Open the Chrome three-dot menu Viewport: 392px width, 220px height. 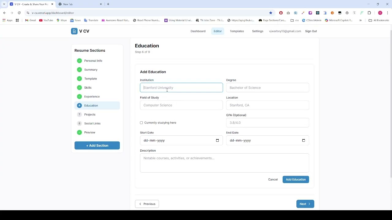click(387, 13)
